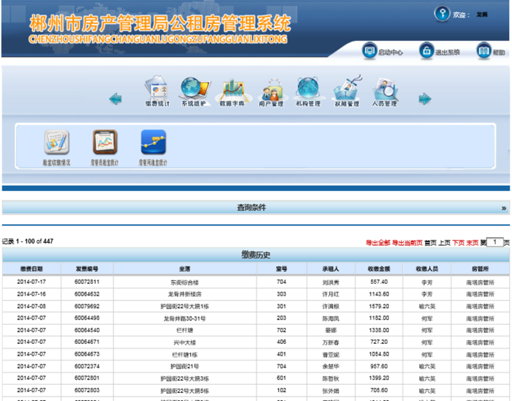Click the 数据字典 chart icon
This screenshot has height=401, width=512.
click(x=232, y=89)
